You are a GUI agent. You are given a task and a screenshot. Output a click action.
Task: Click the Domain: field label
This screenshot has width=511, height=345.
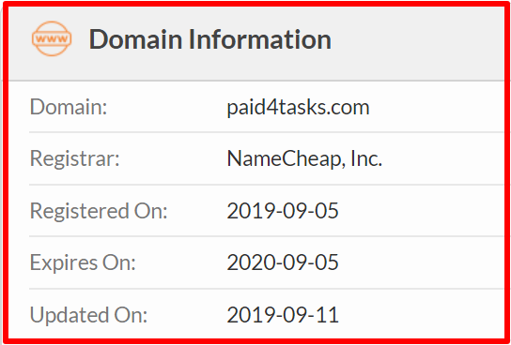69,107
